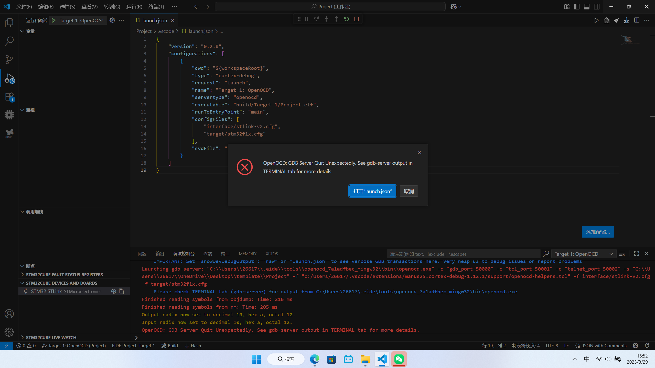Open the EIDE chip icon view
The width and height of the screenshot is (655, 368).
pyautogui.click(x=9, y=115)
